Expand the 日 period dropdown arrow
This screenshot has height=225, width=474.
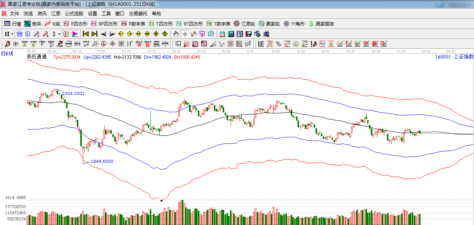[x=12, y=34]
